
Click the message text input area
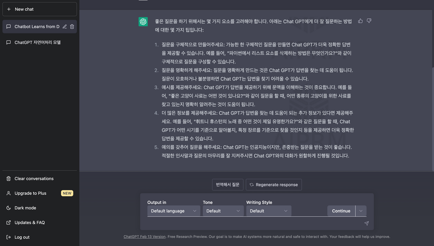(x=253, y=223)
